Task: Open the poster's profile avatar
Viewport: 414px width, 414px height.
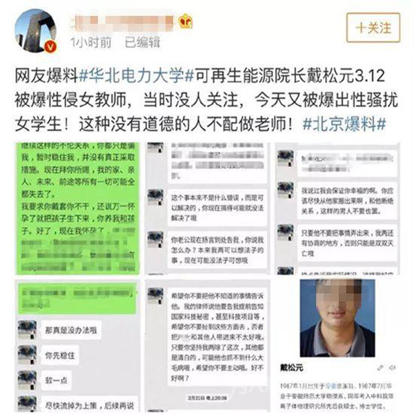Action: (x=35, y=31)
